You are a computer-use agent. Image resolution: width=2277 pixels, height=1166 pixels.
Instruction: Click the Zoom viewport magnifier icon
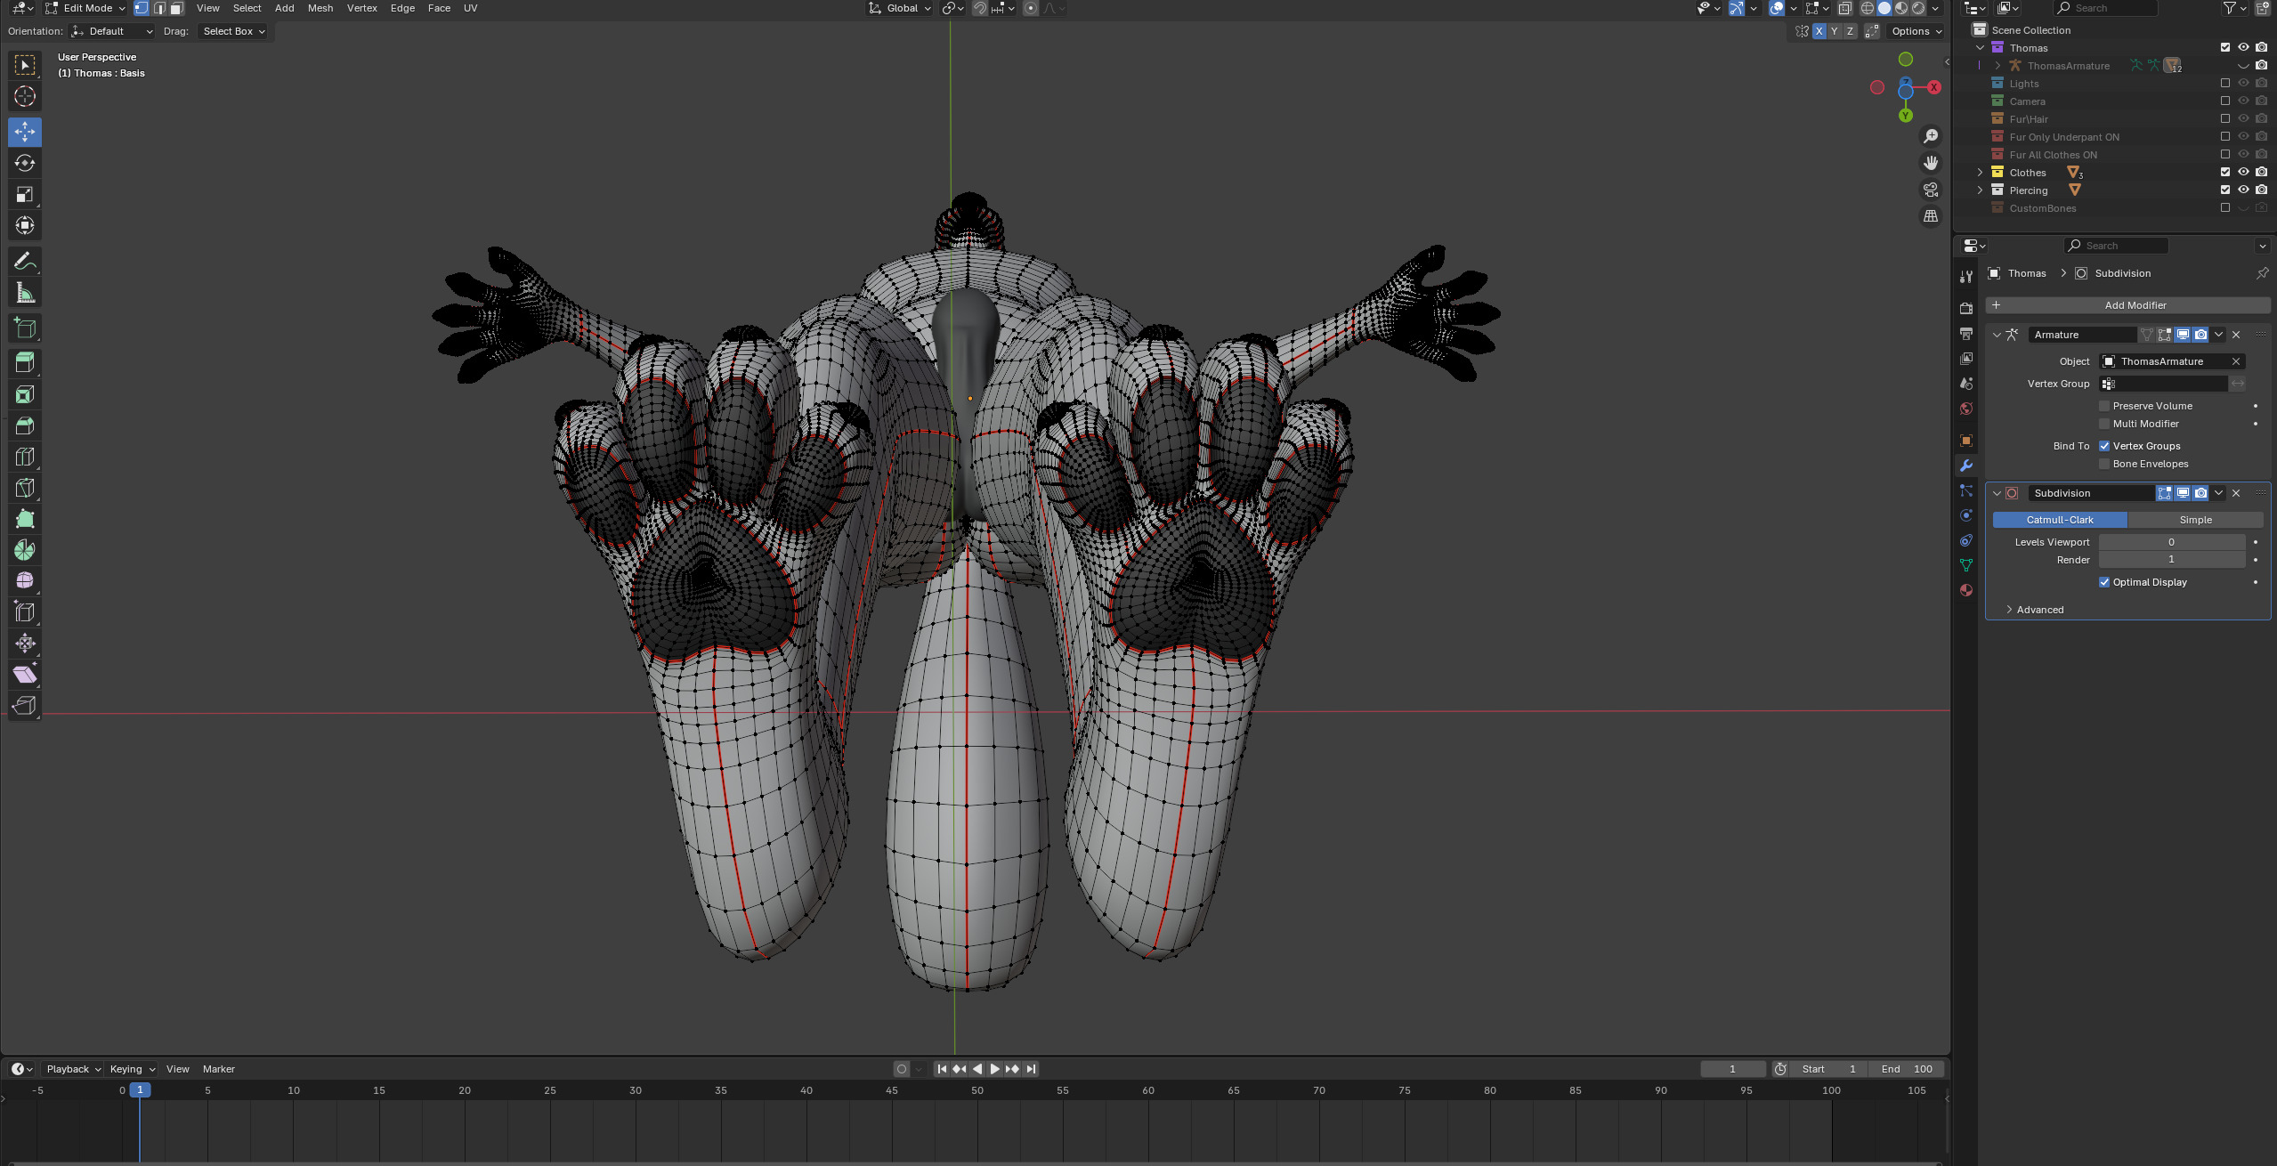click(1931, 136)
